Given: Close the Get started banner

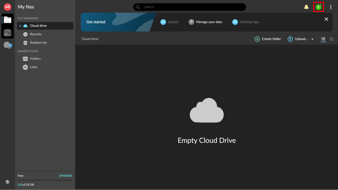Looking at the screenshot, I should pos(326,19).
